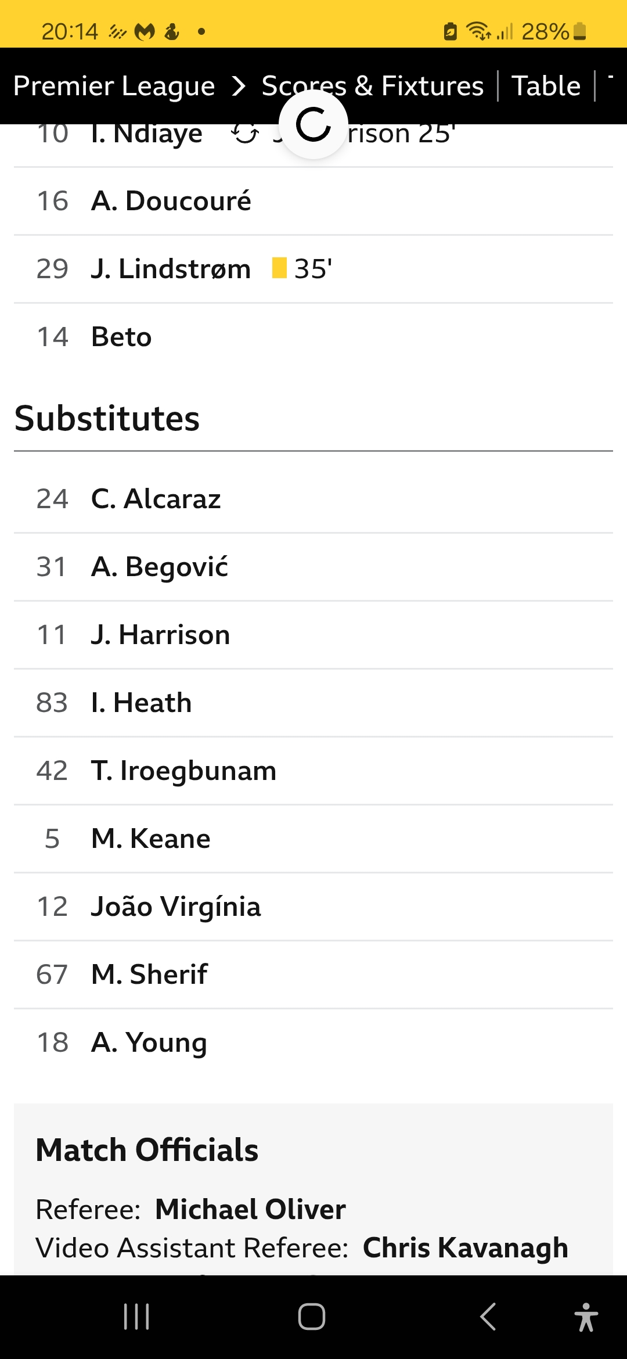The image size is (627, 1359).
Task: Select substitute C. Alcaraz
Action: pyautogui.click(x=156, y=499)
